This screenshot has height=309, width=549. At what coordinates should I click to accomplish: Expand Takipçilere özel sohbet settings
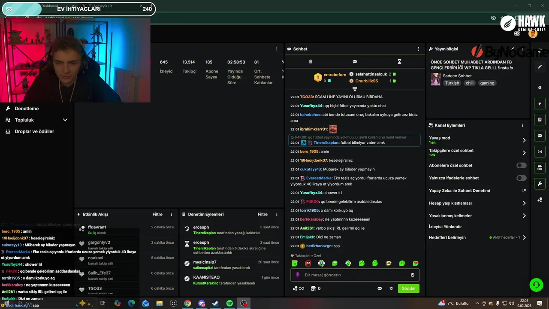(524, 153)
